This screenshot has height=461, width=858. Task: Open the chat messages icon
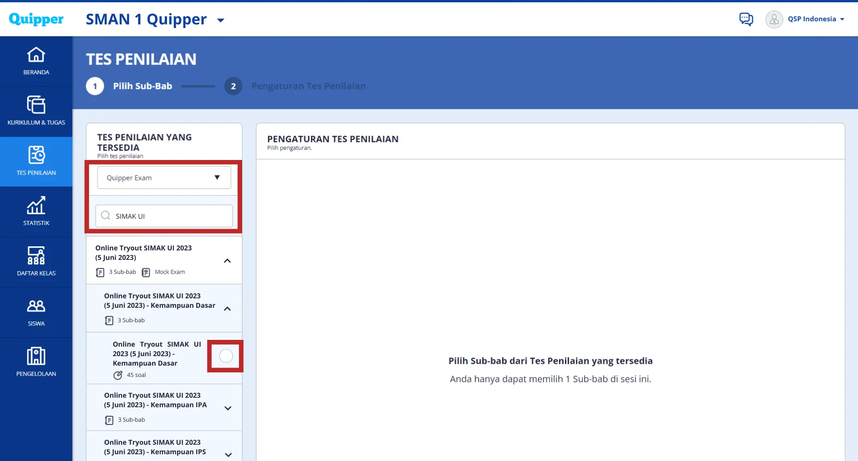pos(746,19)
